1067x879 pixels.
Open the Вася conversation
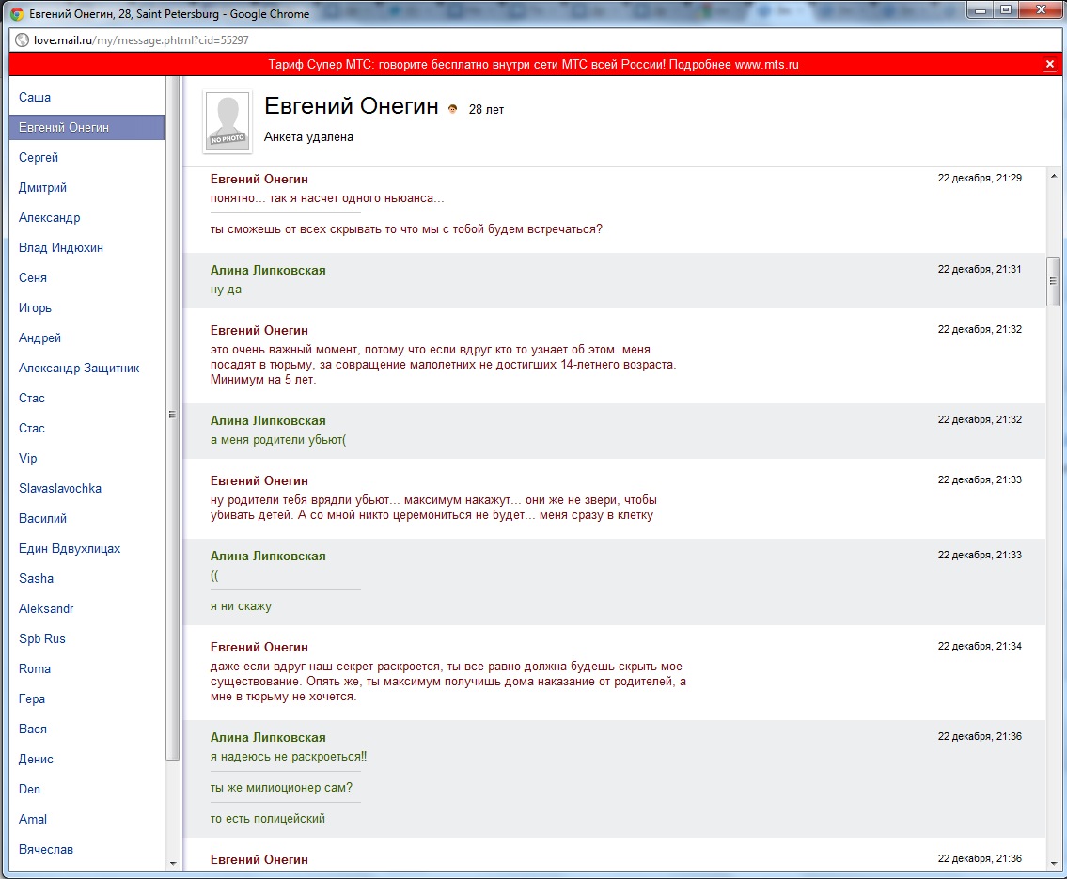[33, 729]
